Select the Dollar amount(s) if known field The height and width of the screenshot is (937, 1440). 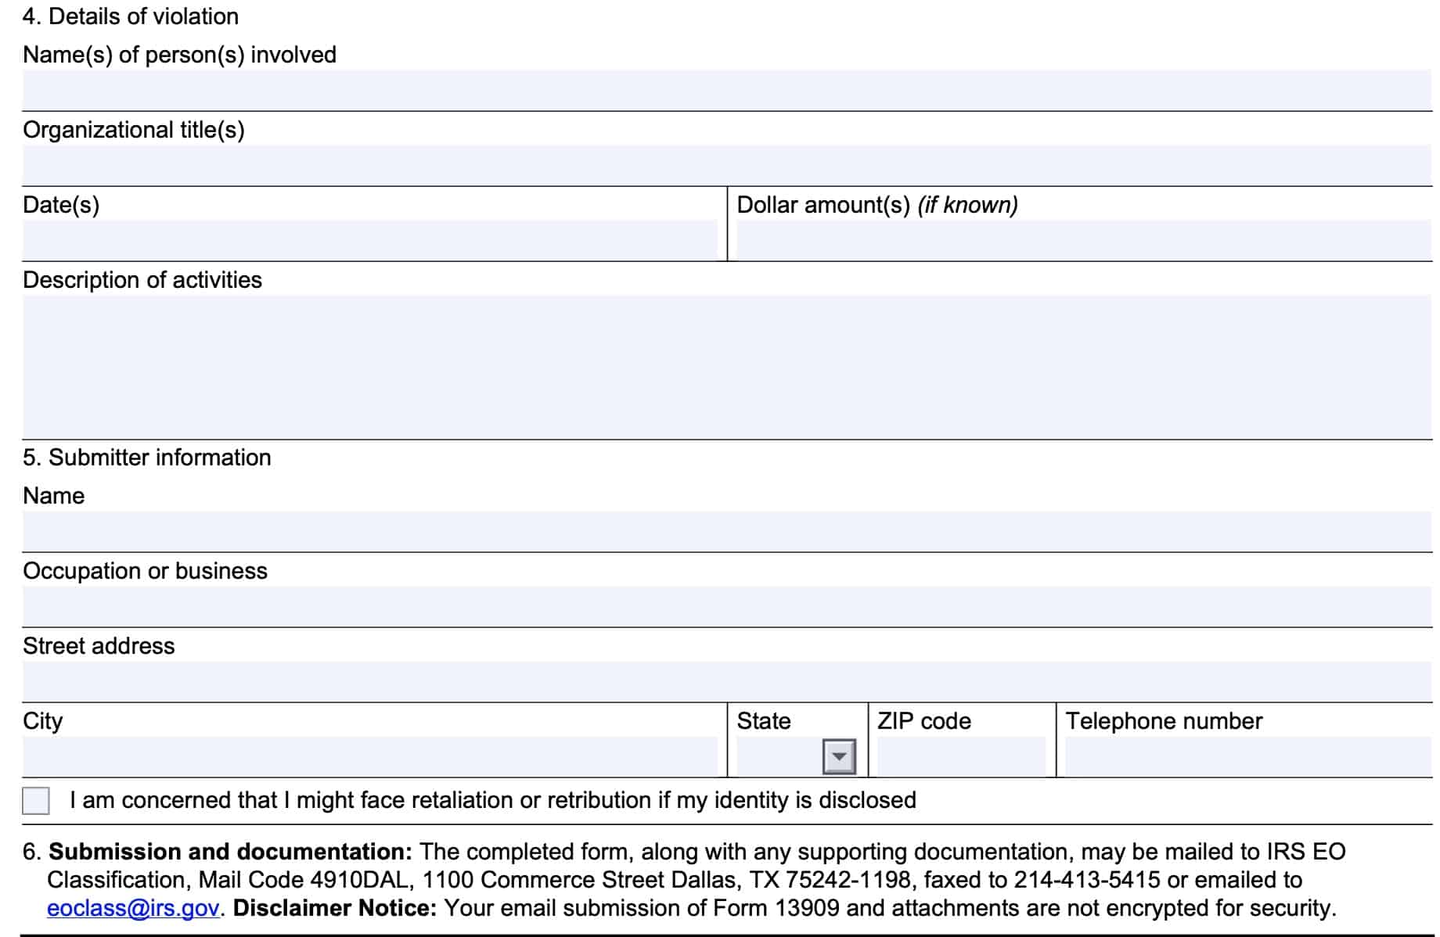point(1083,240)
